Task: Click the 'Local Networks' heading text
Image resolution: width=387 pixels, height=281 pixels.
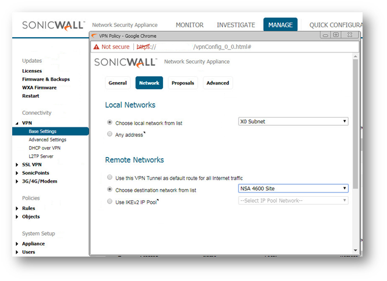Action: point(130,105)
